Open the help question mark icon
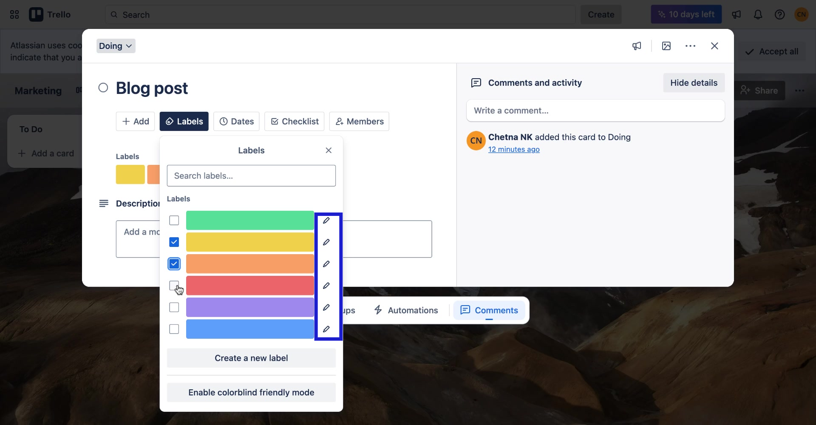The image size is (816, 425). (779, 14)
